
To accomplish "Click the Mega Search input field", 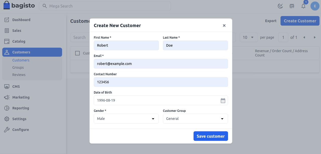I will 105,6.
